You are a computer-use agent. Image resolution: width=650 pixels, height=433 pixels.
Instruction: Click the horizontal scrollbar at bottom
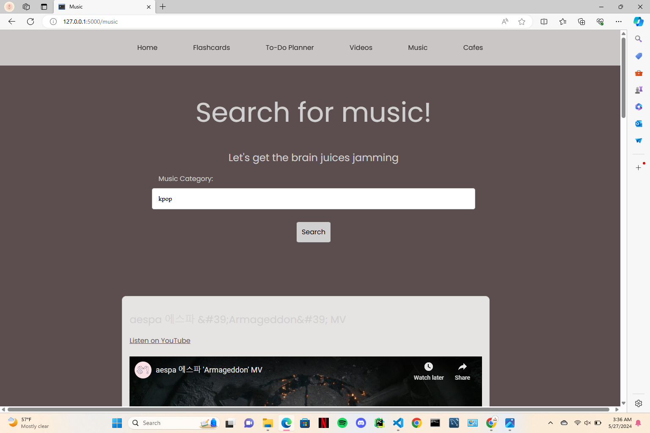[x=308, y=409]
